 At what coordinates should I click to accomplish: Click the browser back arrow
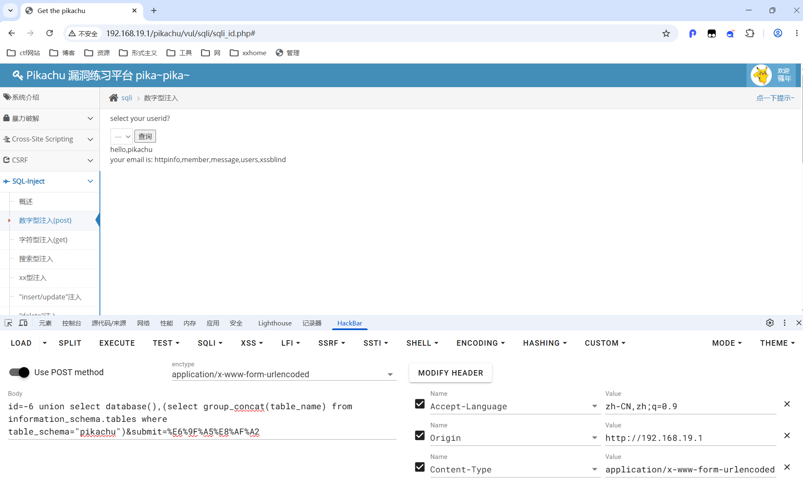point(12,33)
